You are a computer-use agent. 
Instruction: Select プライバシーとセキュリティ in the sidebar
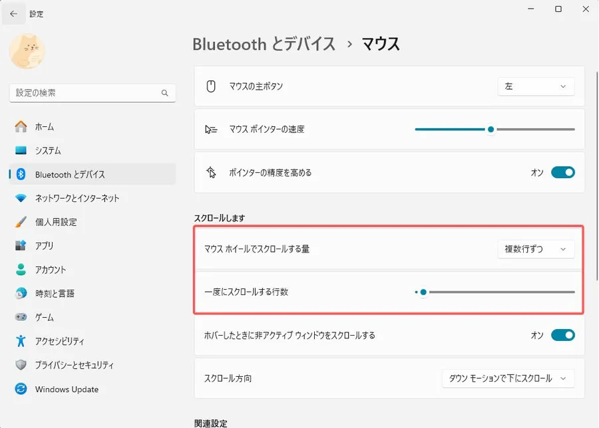pyautogui.click(x=74, y=366)
